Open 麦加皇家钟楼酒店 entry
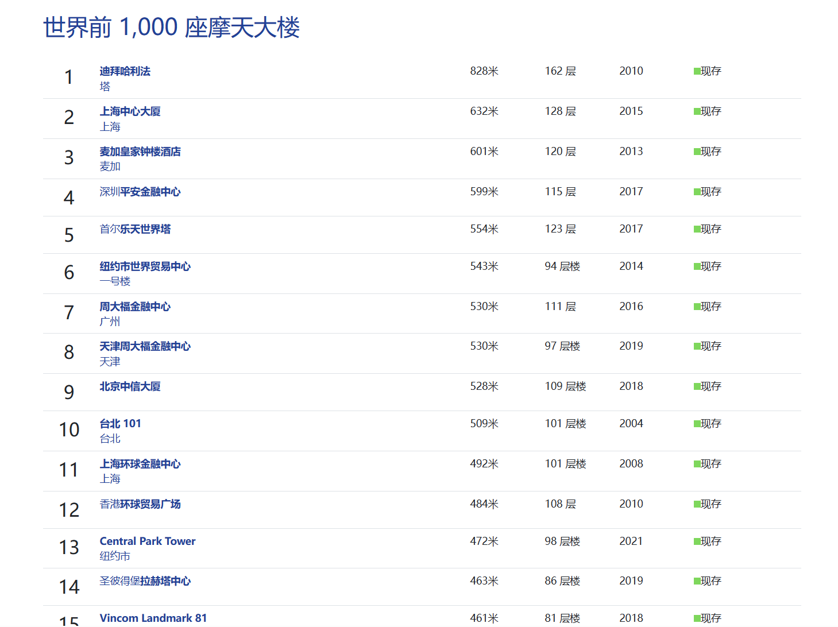The width and height of the screenshot is (838, 627). click(140, 152)
